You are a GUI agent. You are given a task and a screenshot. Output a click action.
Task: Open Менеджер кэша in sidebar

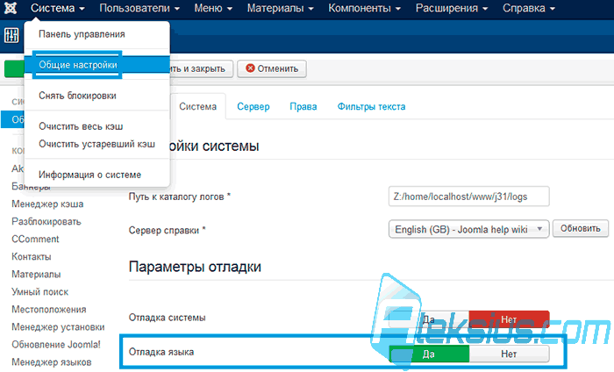pyautogui.click(x=47, y=204)
